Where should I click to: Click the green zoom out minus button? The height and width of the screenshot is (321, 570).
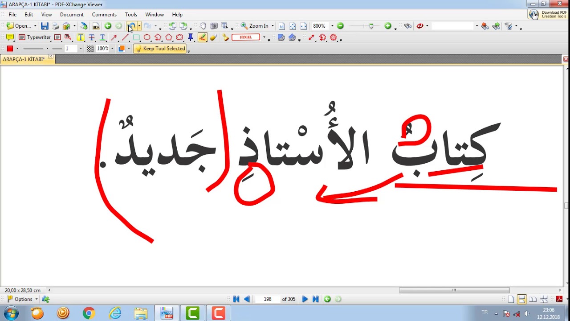pyautogui.click(x=340, y=26)
